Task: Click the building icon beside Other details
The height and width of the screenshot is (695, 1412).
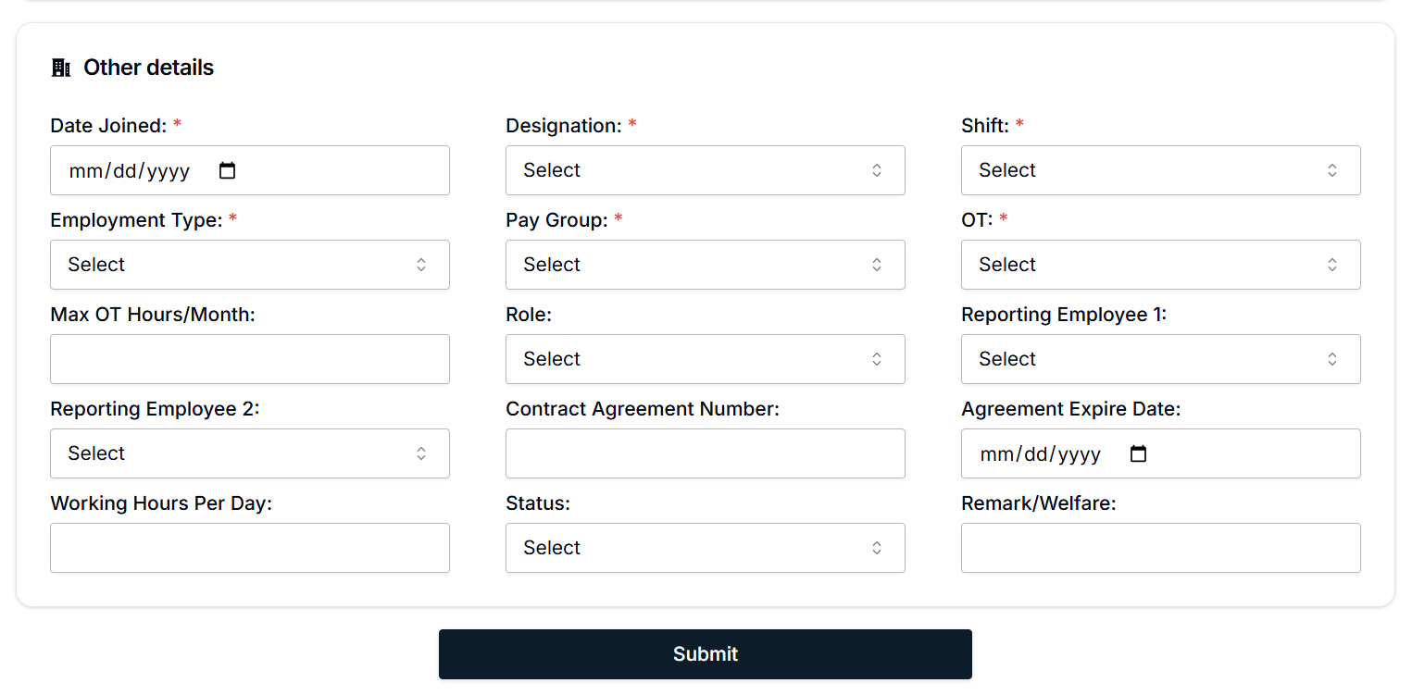Action: pos(60,67)
